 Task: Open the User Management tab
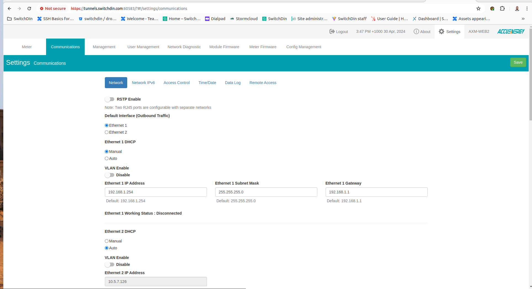coord(143,47)
